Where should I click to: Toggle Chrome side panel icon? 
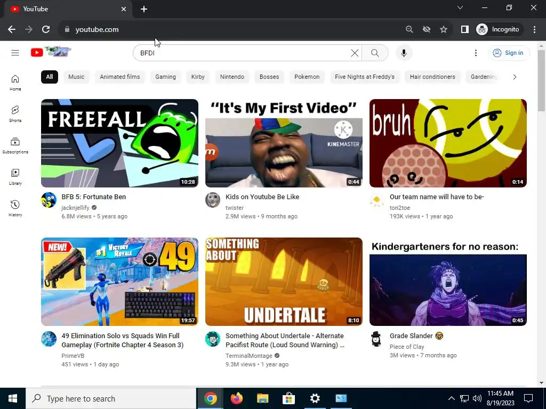click(x=464, y=30)
